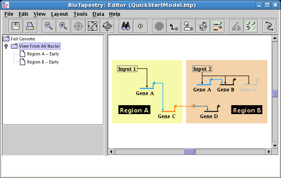Image resolution: width=281 pixels, height=178 pixels.
Task: Click the add link arrow tool icon
Action: pyautogui.click(x=174, y=26)
